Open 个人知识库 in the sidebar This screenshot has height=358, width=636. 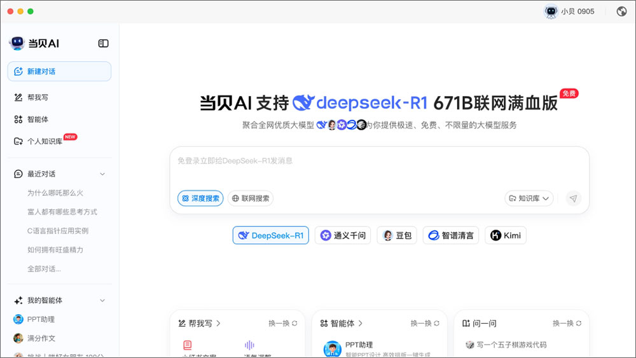[45, 141]
